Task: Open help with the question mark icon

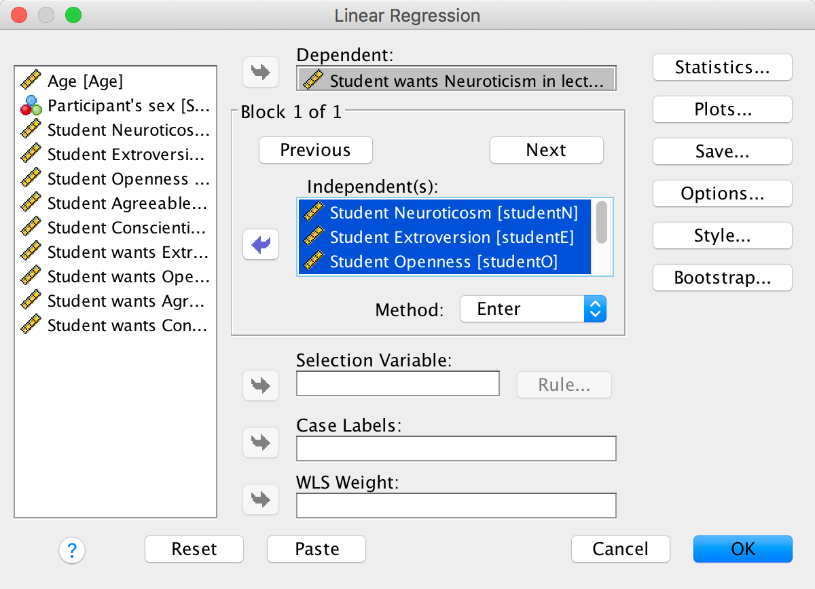Action: [72, 550]
